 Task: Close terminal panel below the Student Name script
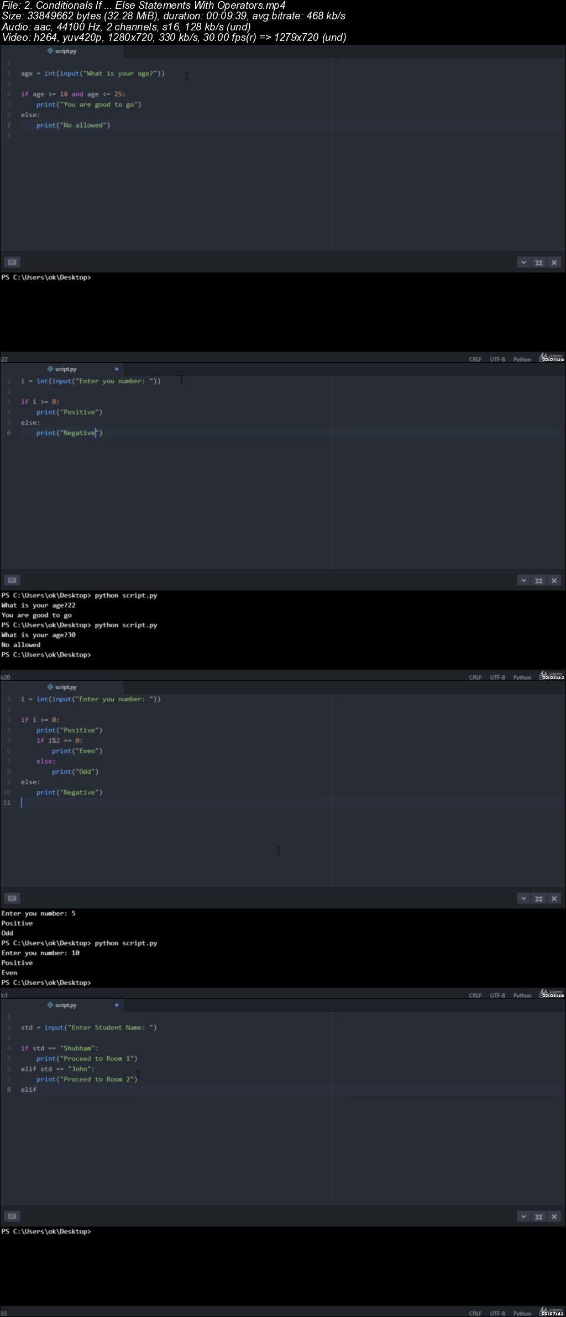point(554,1216)
